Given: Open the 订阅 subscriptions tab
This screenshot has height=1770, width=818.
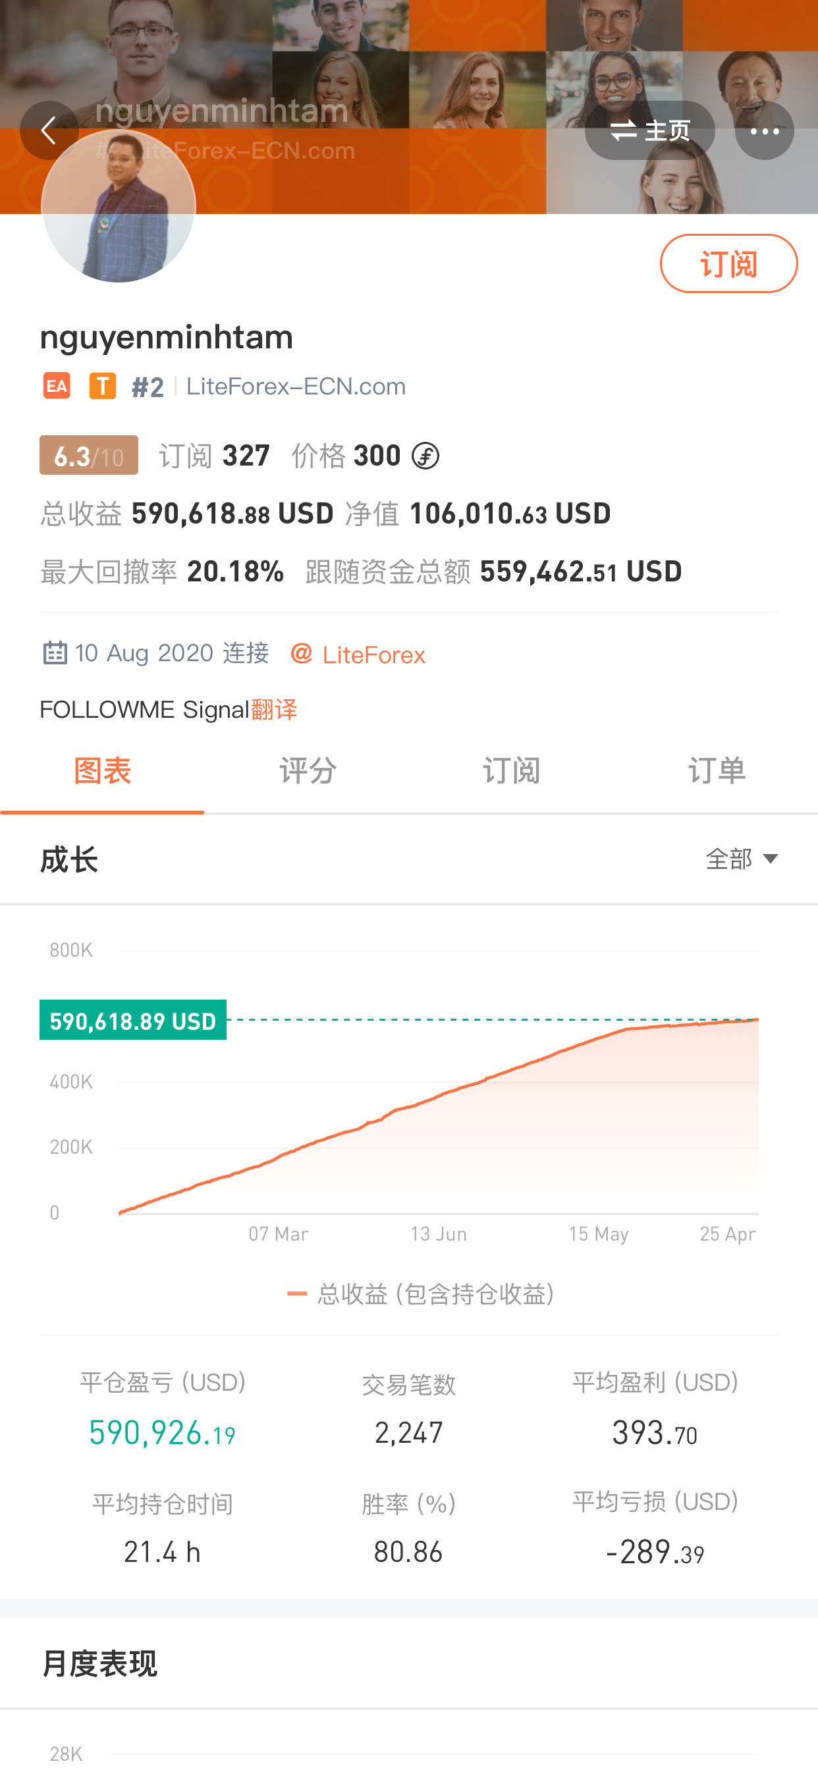Looking at the screenshot, I should [x=512, y=771].
